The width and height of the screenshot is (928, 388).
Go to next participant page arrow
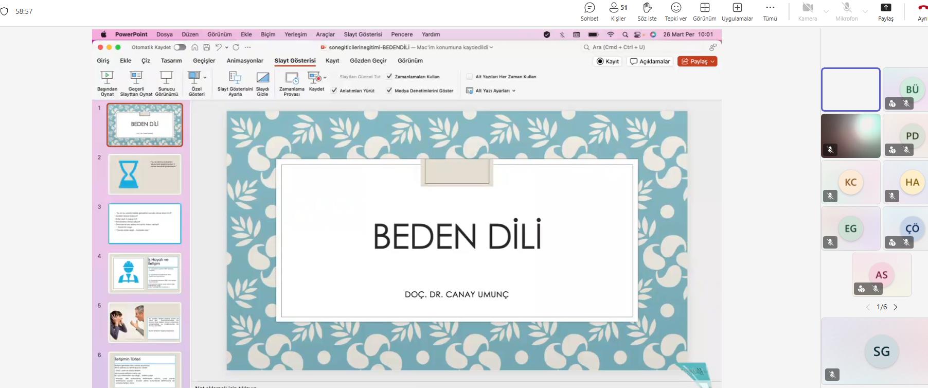coord(896,307)
